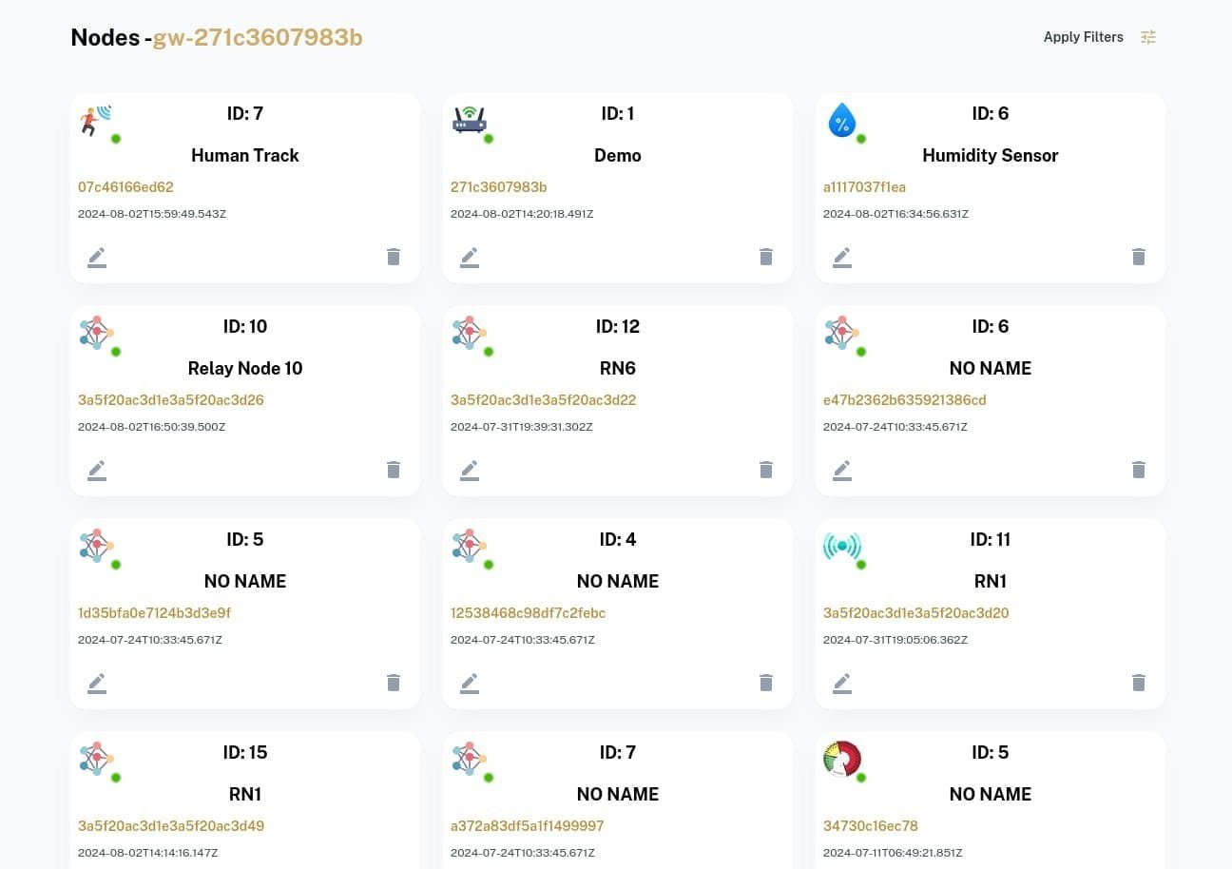Viewport: 1232px width, 869px height.
Task: Open address 3a5f20ac3d1e3a5f20ac3d22
Action: coord(544,400)
